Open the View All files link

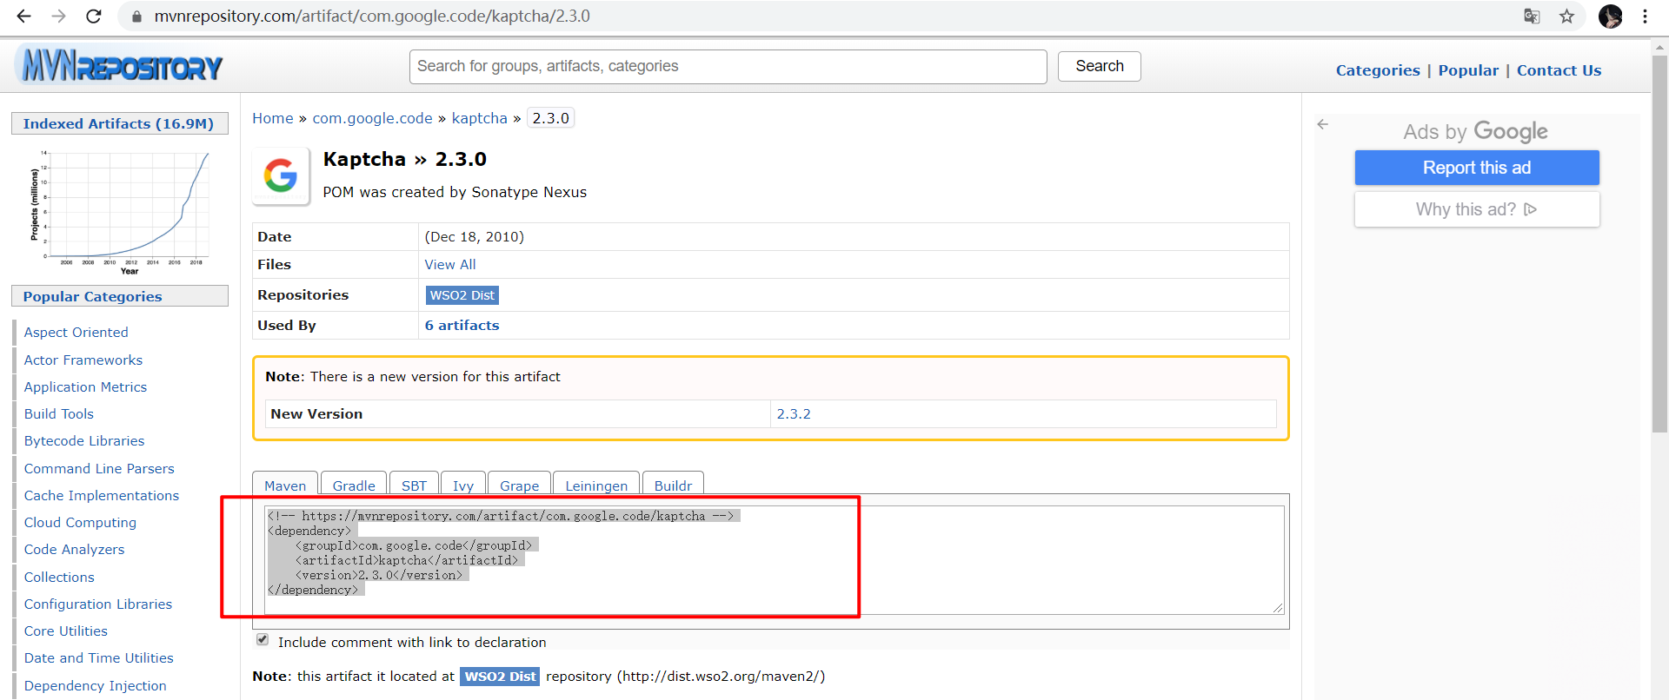tap(450, 264)
